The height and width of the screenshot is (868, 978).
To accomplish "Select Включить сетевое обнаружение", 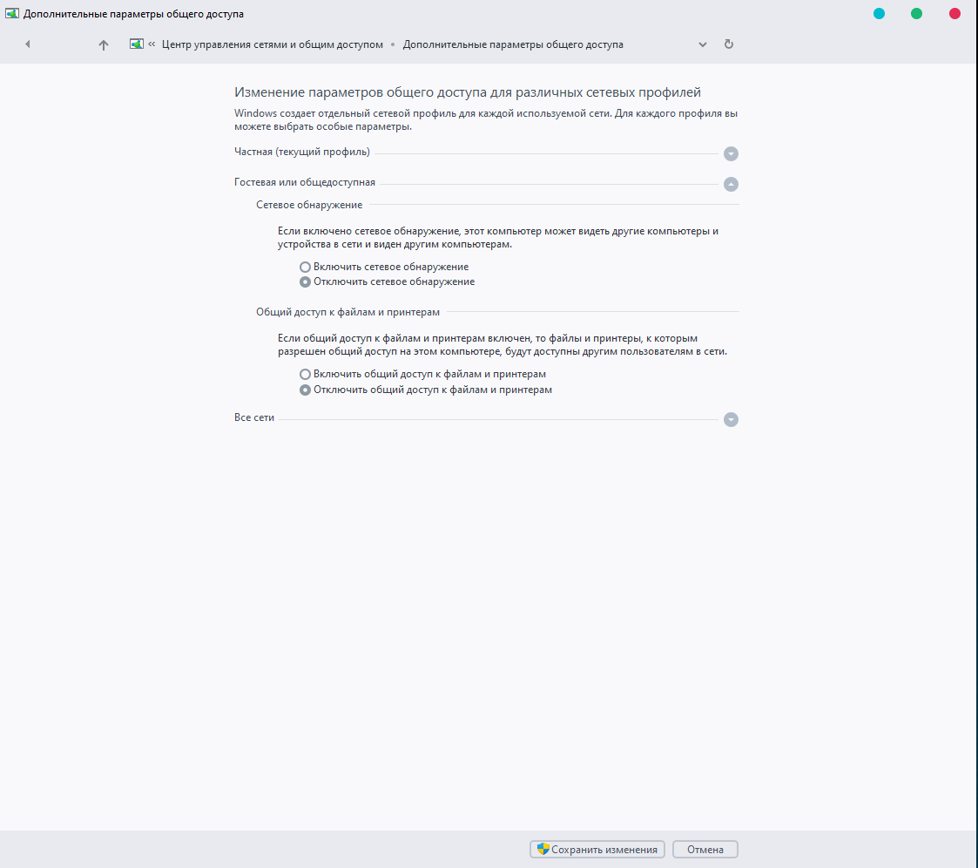I will pos(305,267).
